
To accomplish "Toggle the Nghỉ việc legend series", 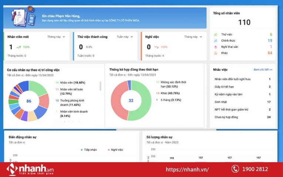I will (x=115, y=150).
